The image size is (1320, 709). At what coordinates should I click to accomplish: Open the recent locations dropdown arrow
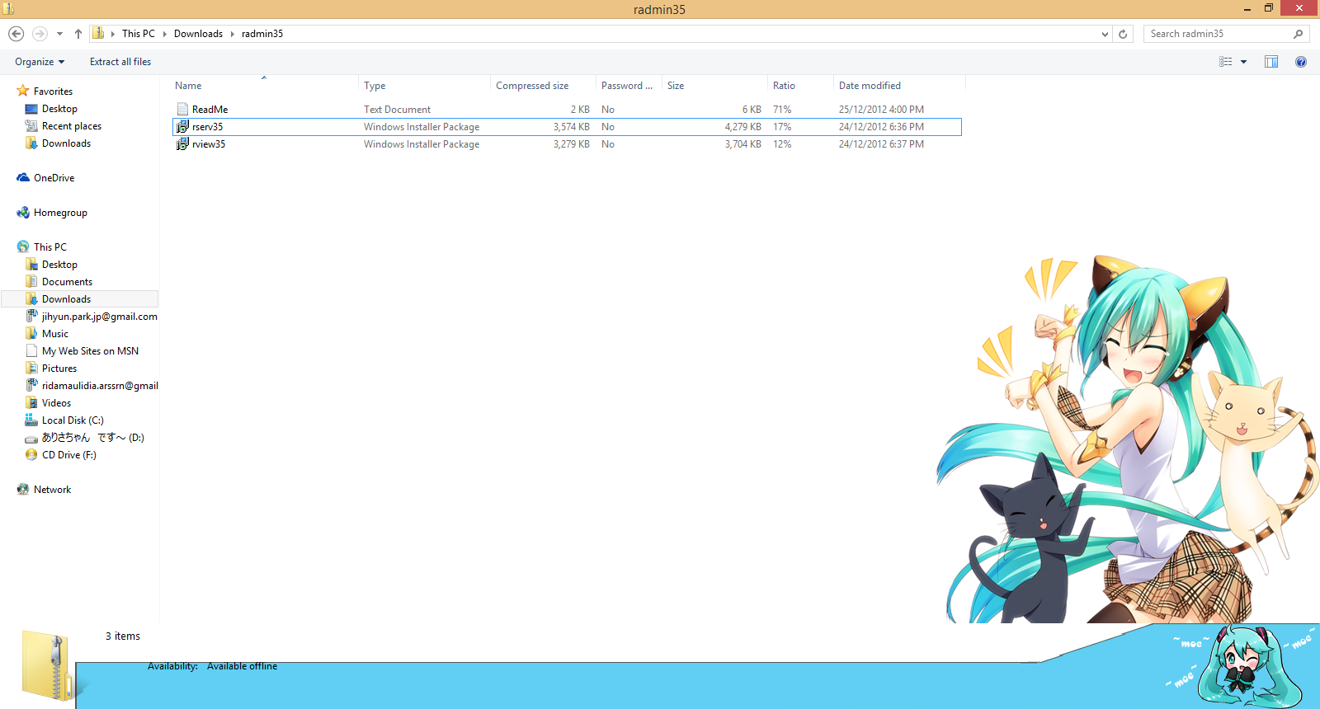59,34
